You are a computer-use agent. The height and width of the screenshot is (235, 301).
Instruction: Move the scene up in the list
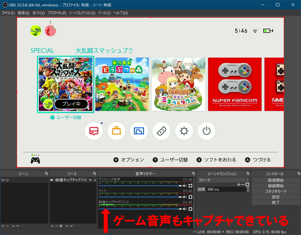pyautogui.click(x=13, y=226)
